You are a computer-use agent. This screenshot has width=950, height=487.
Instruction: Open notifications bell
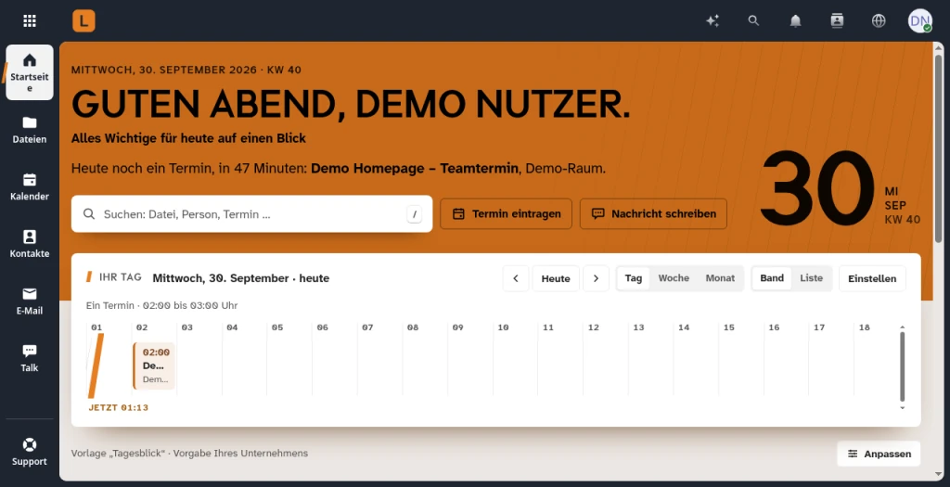[795, 20]
